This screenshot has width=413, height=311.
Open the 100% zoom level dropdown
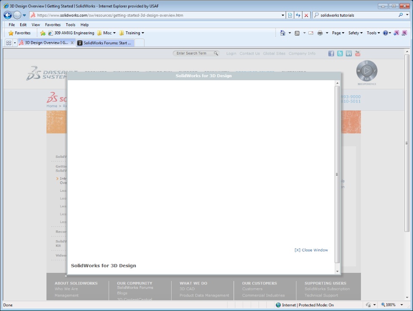[402, 305]
